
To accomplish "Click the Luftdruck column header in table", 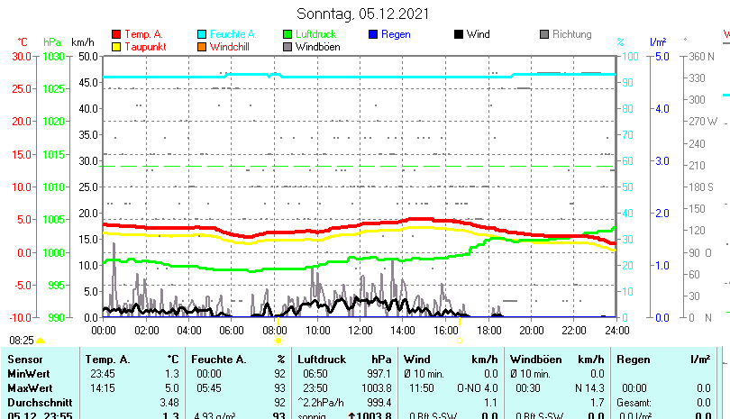I will 323,360.
